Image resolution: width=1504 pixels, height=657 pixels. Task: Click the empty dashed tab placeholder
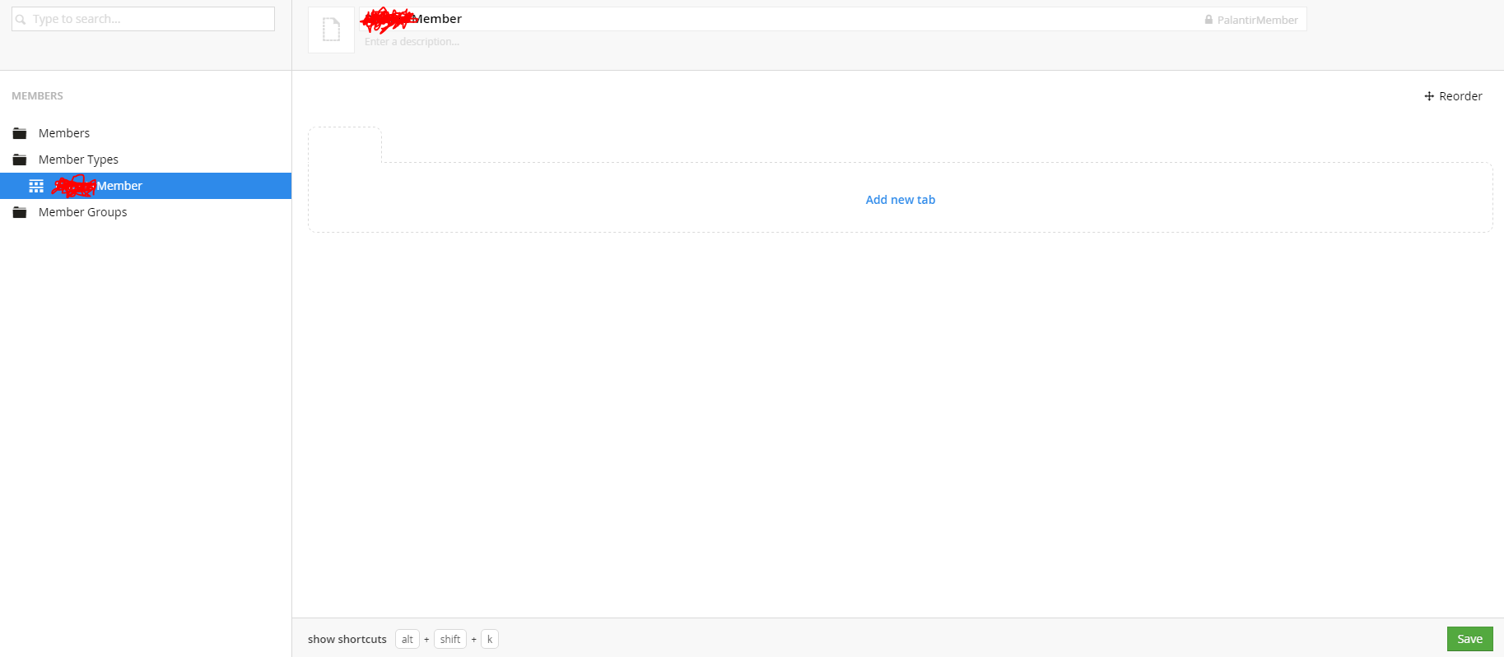(x=345, y=145)
